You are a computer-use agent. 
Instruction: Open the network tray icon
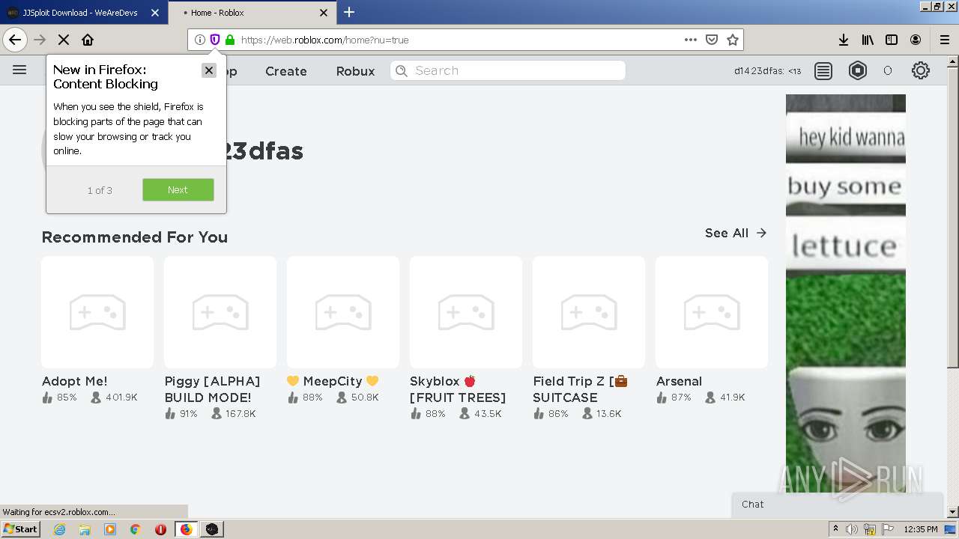pyautogui.click(x=870, y=529)
